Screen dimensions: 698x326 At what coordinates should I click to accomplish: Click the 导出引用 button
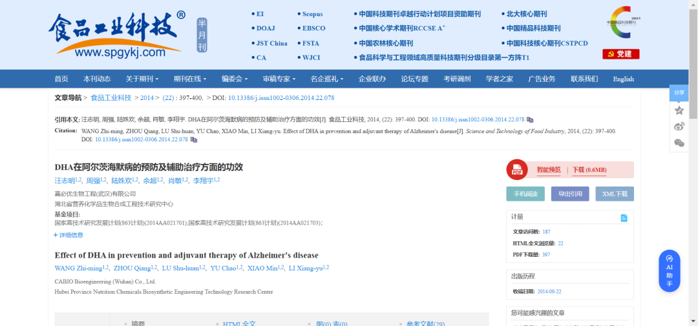point(570,194)
